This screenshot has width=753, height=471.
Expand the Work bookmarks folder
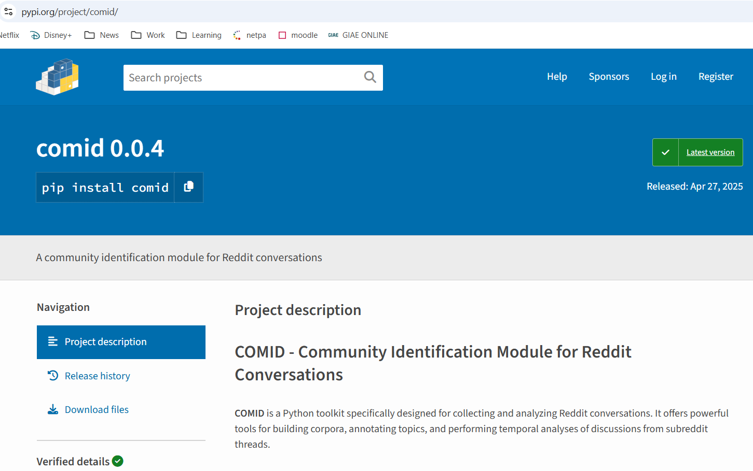pyautogui.click(x=148, y=35)
